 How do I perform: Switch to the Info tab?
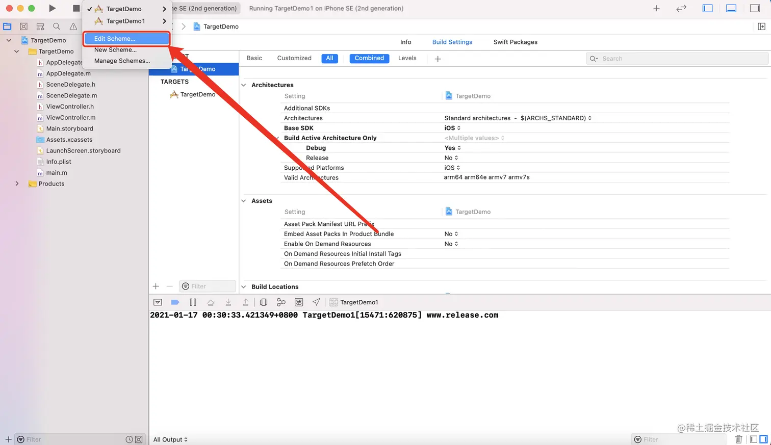[406, 42]
